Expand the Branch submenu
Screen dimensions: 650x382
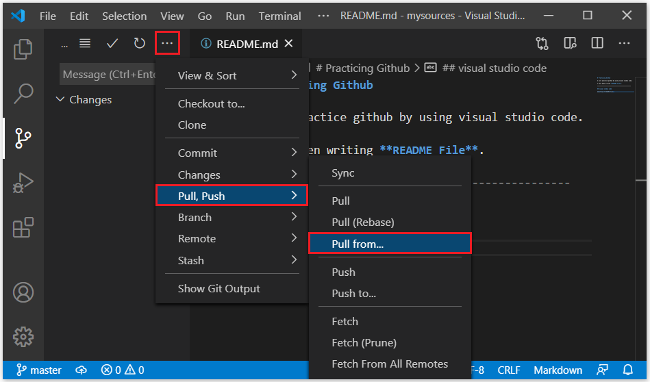click(x=232, y=217)
